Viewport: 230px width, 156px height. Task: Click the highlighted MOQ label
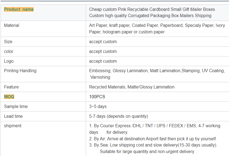pyautogui.click(x=9, y=97)
